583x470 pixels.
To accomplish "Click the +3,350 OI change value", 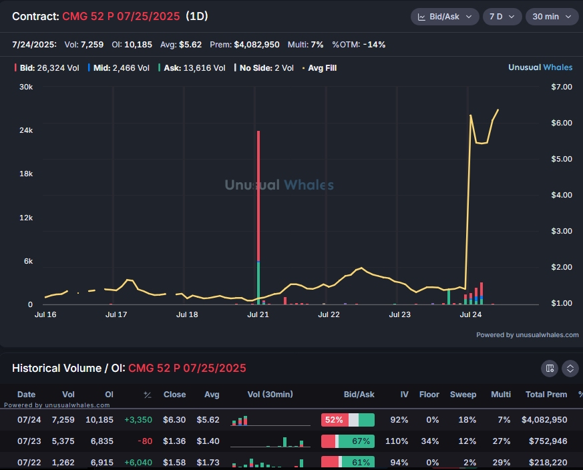I will pos(138,420).
